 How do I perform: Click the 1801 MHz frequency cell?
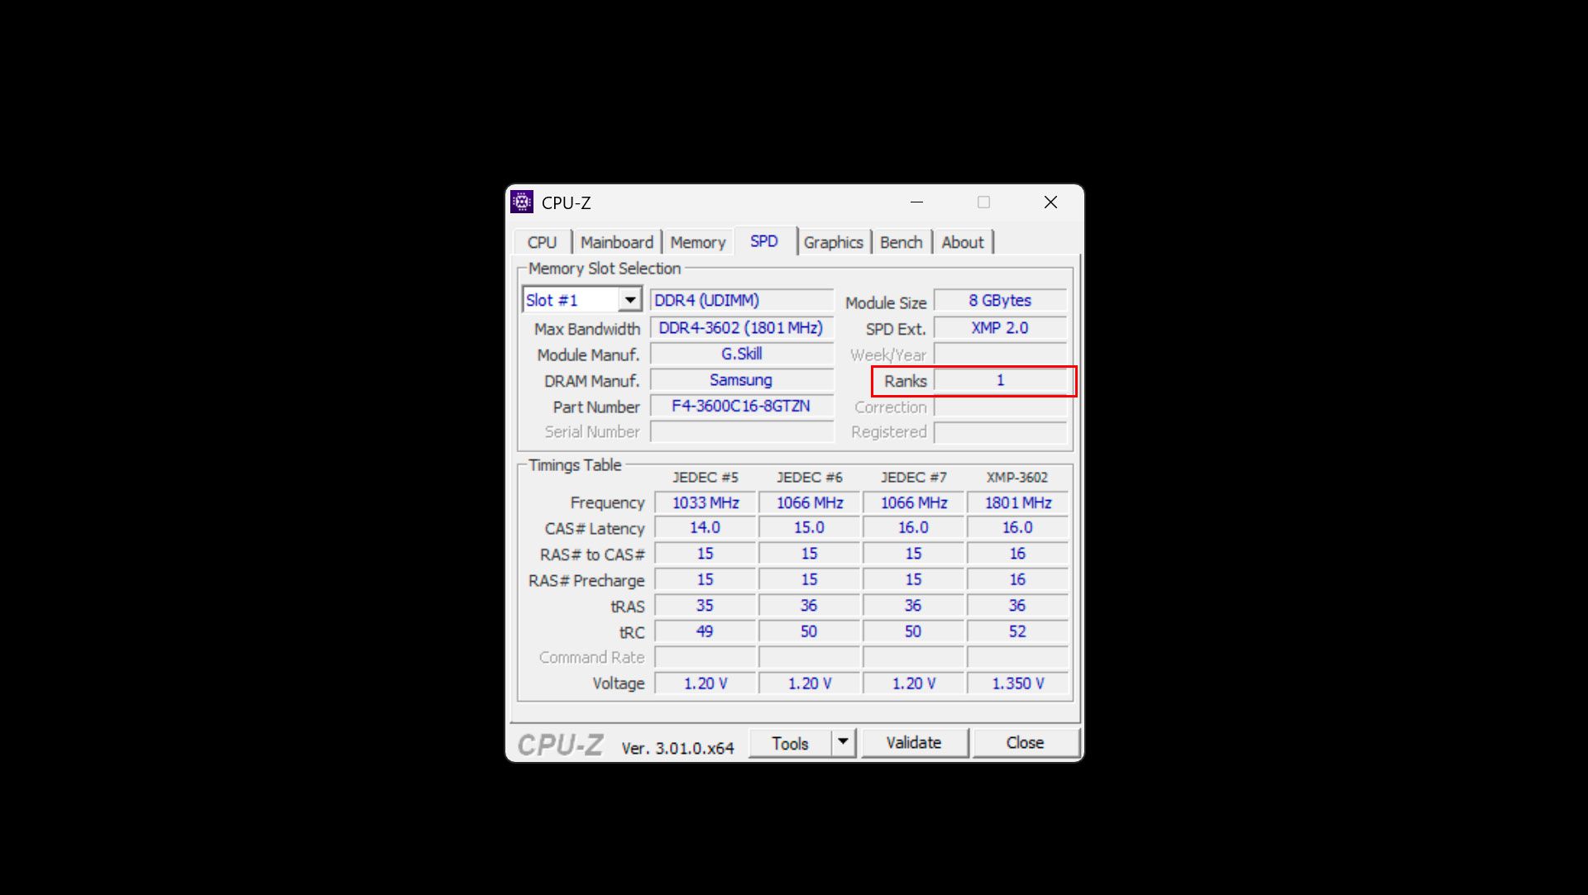(x=1017, y=502)
